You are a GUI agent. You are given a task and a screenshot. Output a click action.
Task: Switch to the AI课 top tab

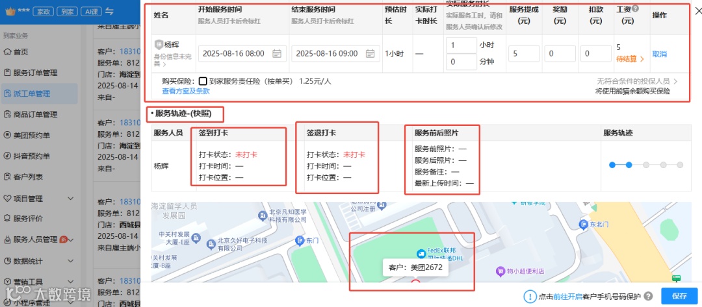pyautogui.click(x=92, y=12)
